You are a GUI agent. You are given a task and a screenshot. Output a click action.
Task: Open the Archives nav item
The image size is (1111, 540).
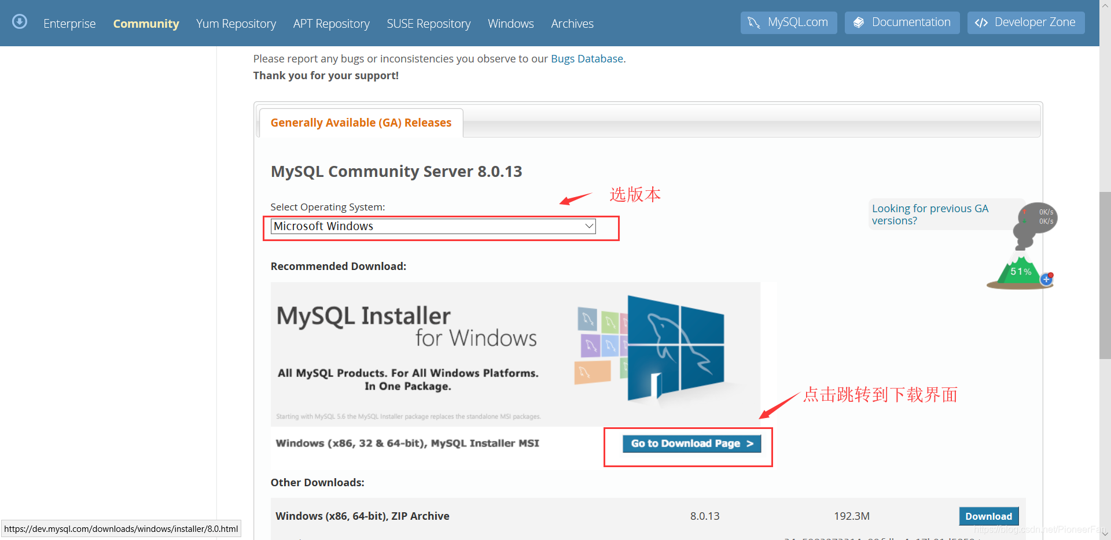(572, 24)
